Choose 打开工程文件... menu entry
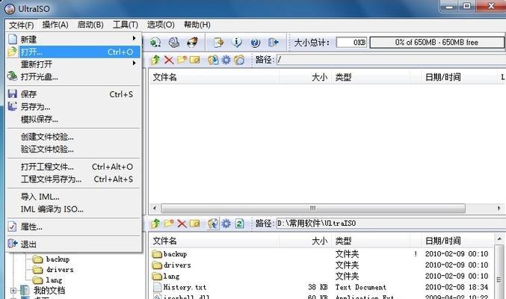 point(73,167)
